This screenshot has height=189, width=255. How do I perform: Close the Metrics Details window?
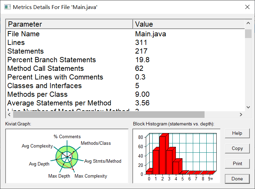(x=247, y=7)
